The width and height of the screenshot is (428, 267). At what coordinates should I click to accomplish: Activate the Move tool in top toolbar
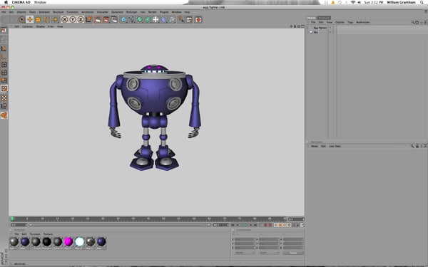(x=30, y=19)
